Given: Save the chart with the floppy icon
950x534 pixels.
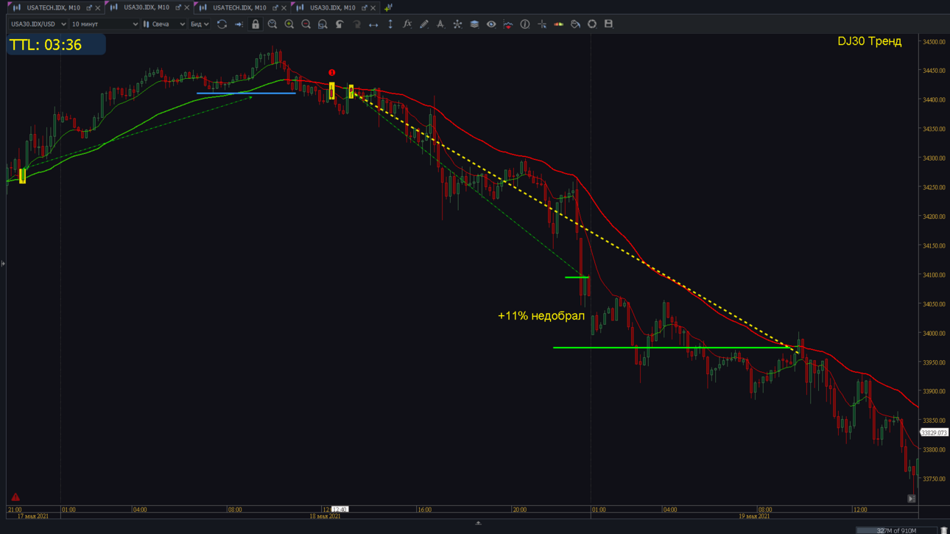Looking at the screenshot, I should 608,24.
